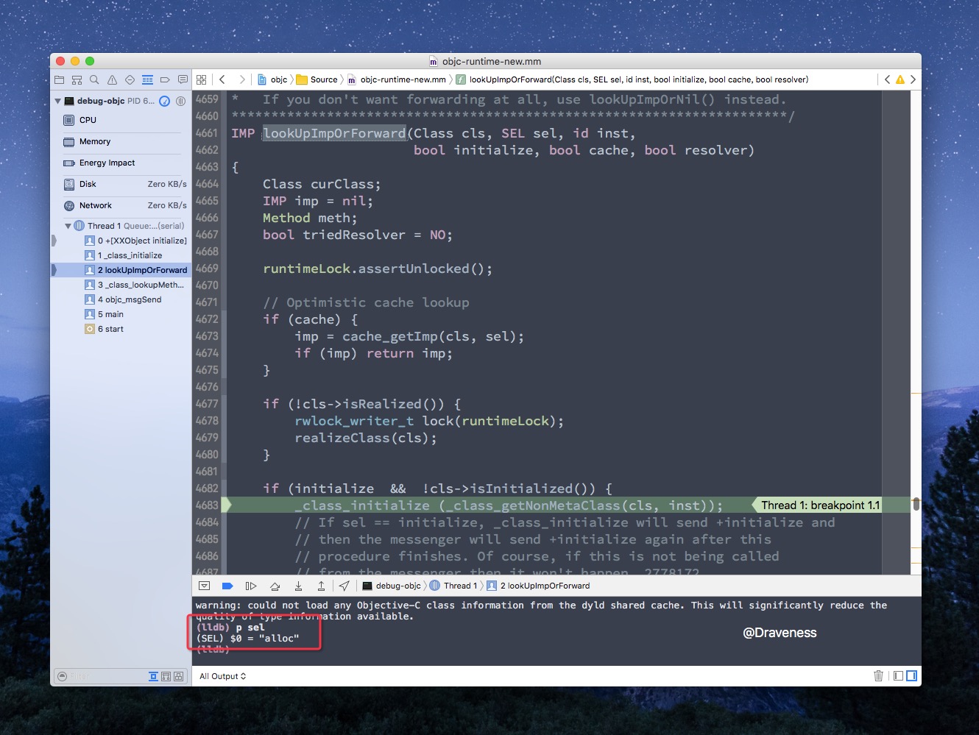Open debug-objc process in debug bar

(392, 586)
